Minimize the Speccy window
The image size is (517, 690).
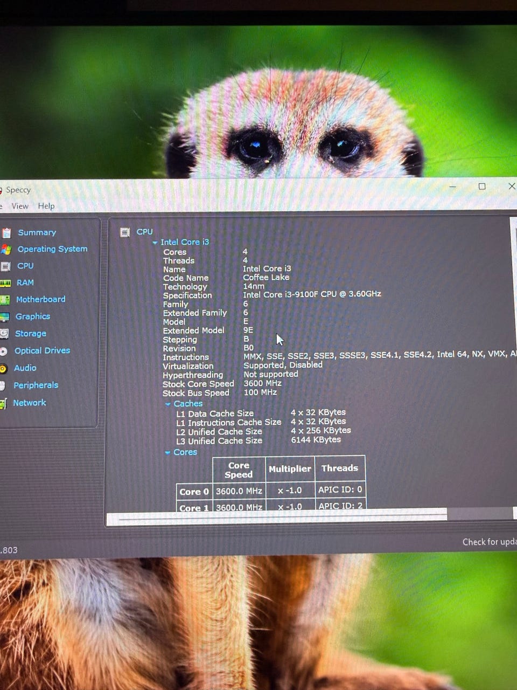[x=452, y=187]
